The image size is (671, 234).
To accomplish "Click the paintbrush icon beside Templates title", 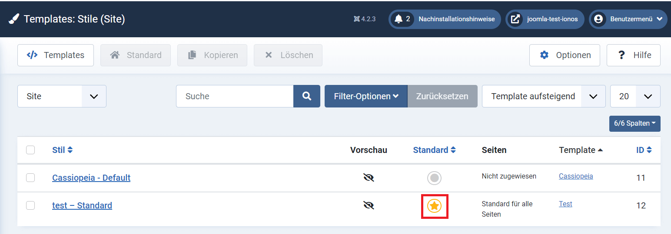I will (x=14, y=19).
